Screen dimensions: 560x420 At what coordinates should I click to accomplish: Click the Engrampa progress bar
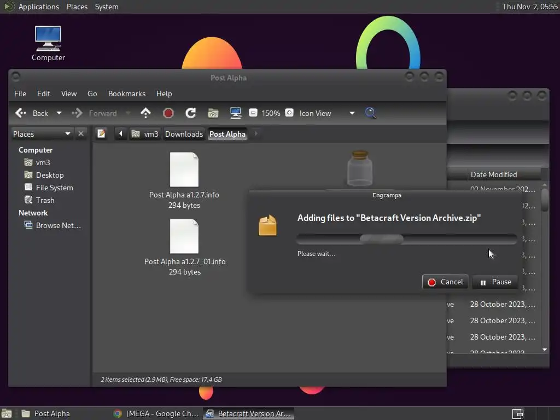tap(406, 239)
